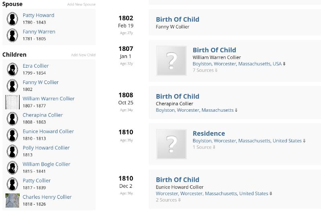This screenshot has width=321, height=211.
Task: Click Add New Spouse
Action: click(81, 4)
